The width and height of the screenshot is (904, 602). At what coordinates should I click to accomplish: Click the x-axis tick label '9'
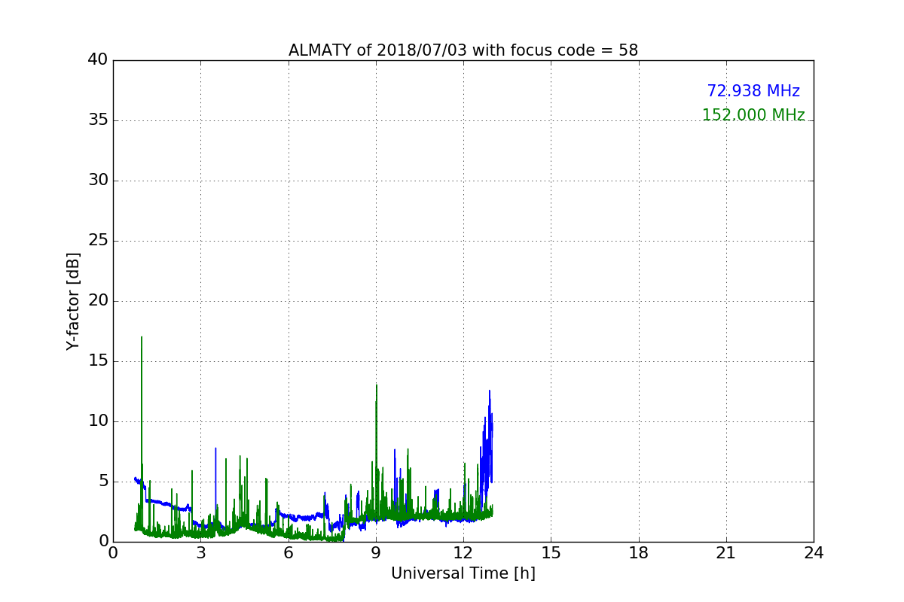pos(376,552)
